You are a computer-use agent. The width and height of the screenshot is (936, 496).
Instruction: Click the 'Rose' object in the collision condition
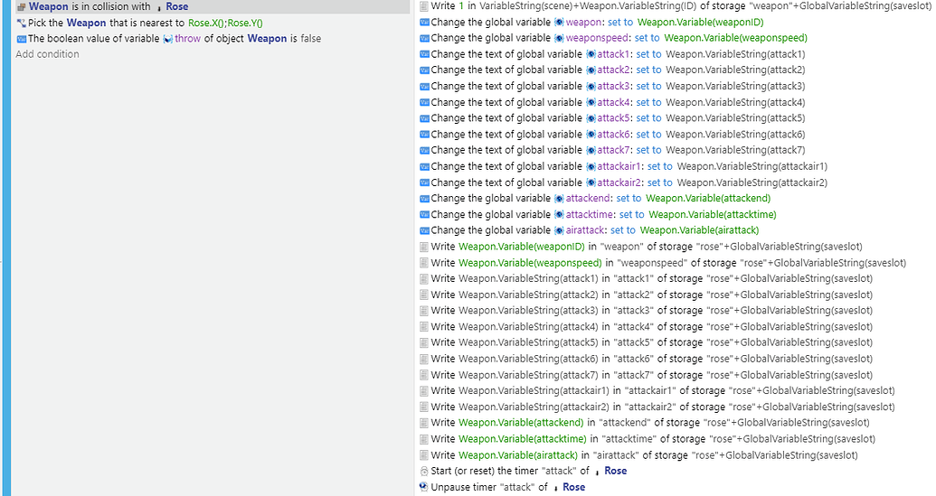(x=176, y=6)
